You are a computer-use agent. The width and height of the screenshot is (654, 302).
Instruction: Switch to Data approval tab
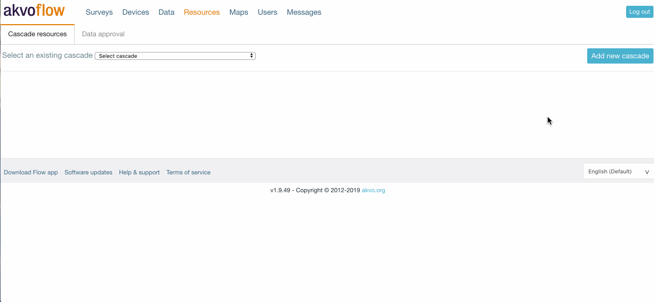click(x=103, y=34)
